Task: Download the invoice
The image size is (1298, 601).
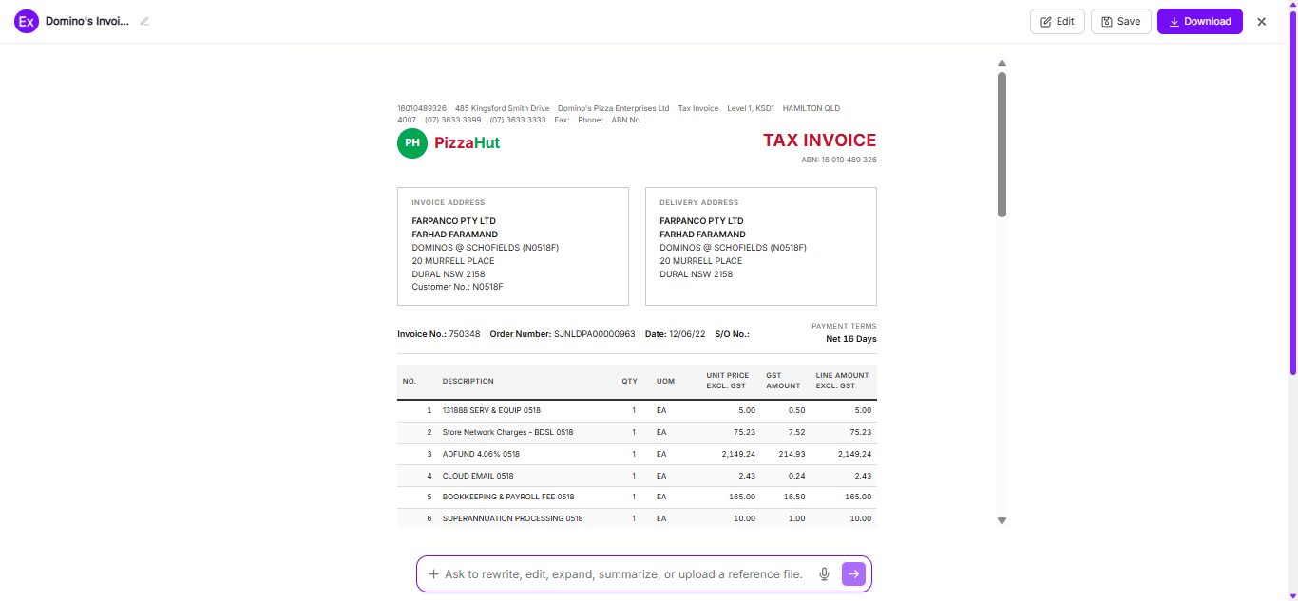Action: point(1200,21)
